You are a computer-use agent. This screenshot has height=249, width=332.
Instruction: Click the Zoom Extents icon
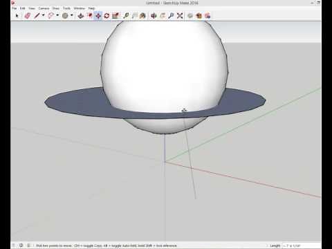click(180, 16)
